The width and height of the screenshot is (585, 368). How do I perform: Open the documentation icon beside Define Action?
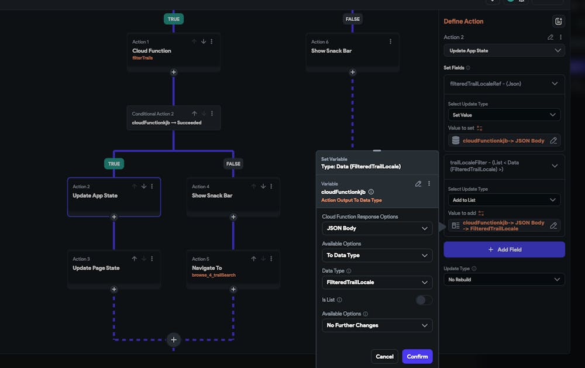tap(558, 21)
